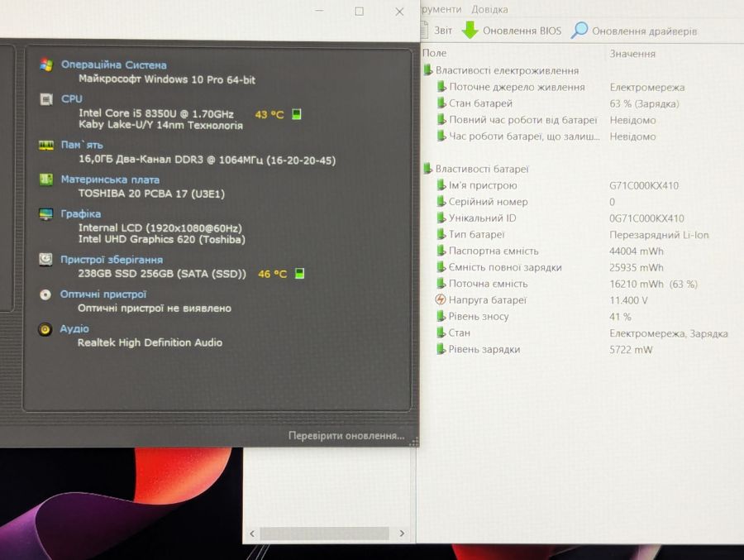Click the icon beside Поточна ємність

click(441, 284)
